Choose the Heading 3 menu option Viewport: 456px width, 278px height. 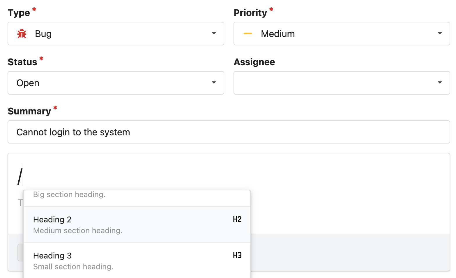52,256
